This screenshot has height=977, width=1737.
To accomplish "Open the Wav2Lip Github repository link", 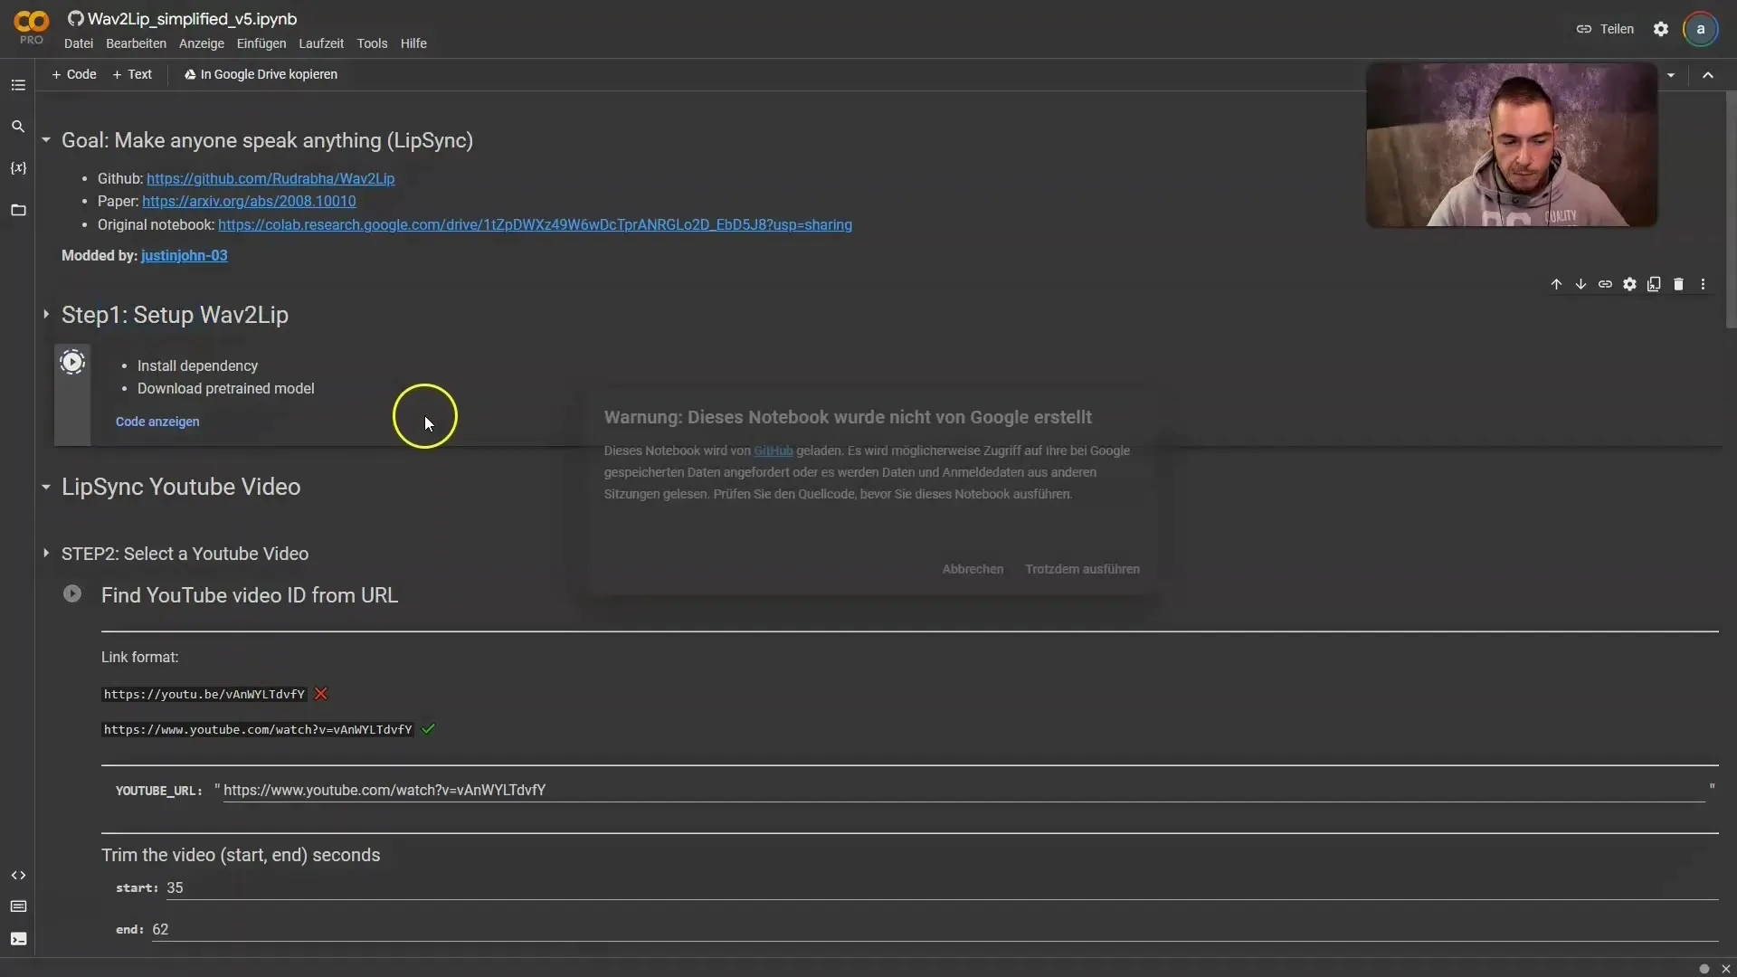I will pos(271,178).
